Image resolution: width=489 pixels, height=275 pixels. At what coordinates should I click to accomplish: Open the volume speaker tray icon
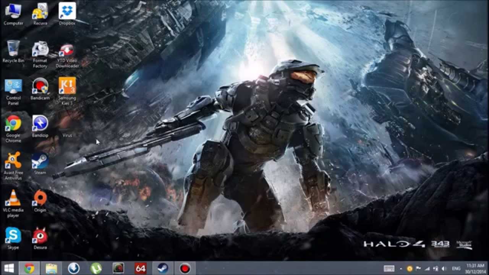coord(444,269)
